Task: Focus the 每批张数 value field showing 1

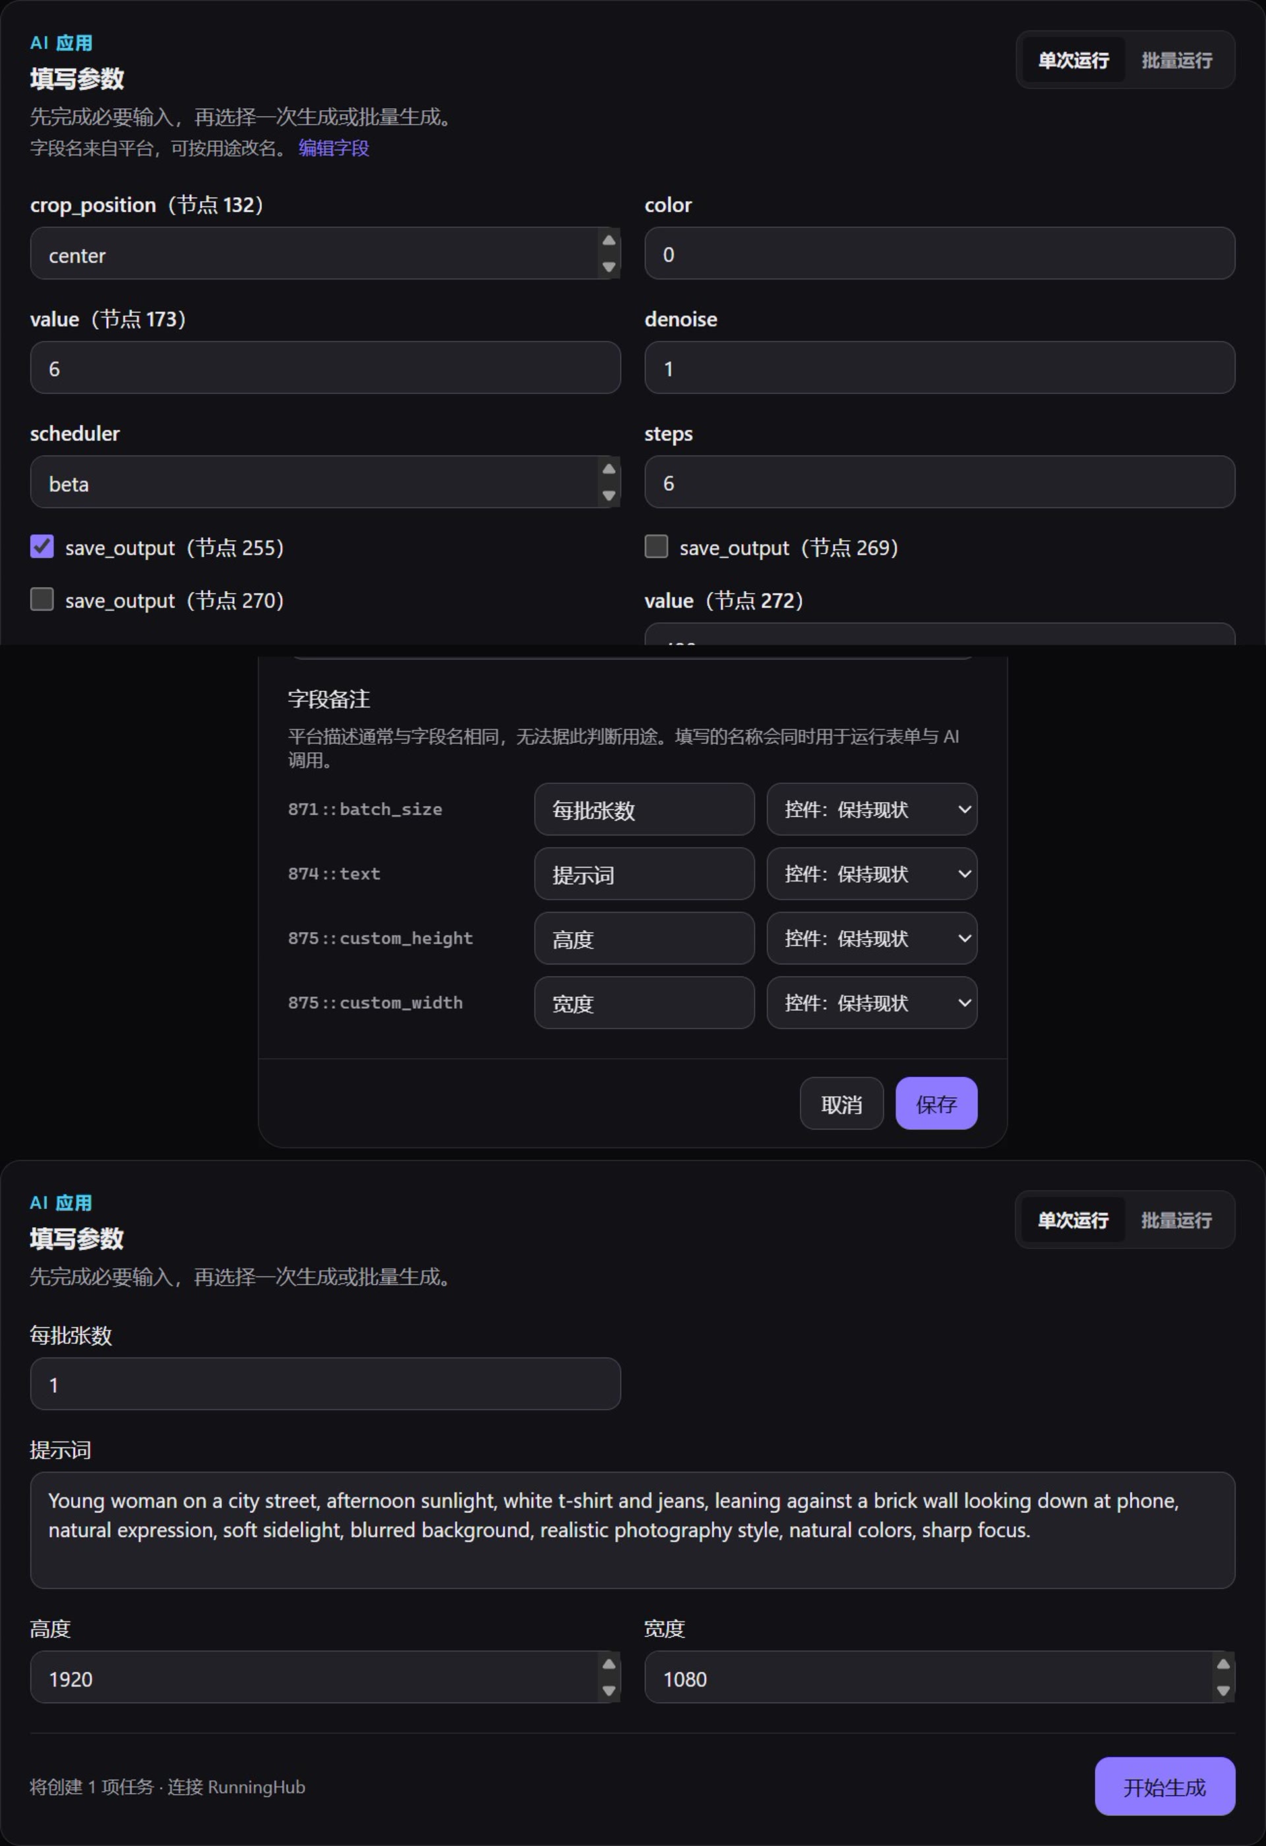Action: coord(326,1384)
